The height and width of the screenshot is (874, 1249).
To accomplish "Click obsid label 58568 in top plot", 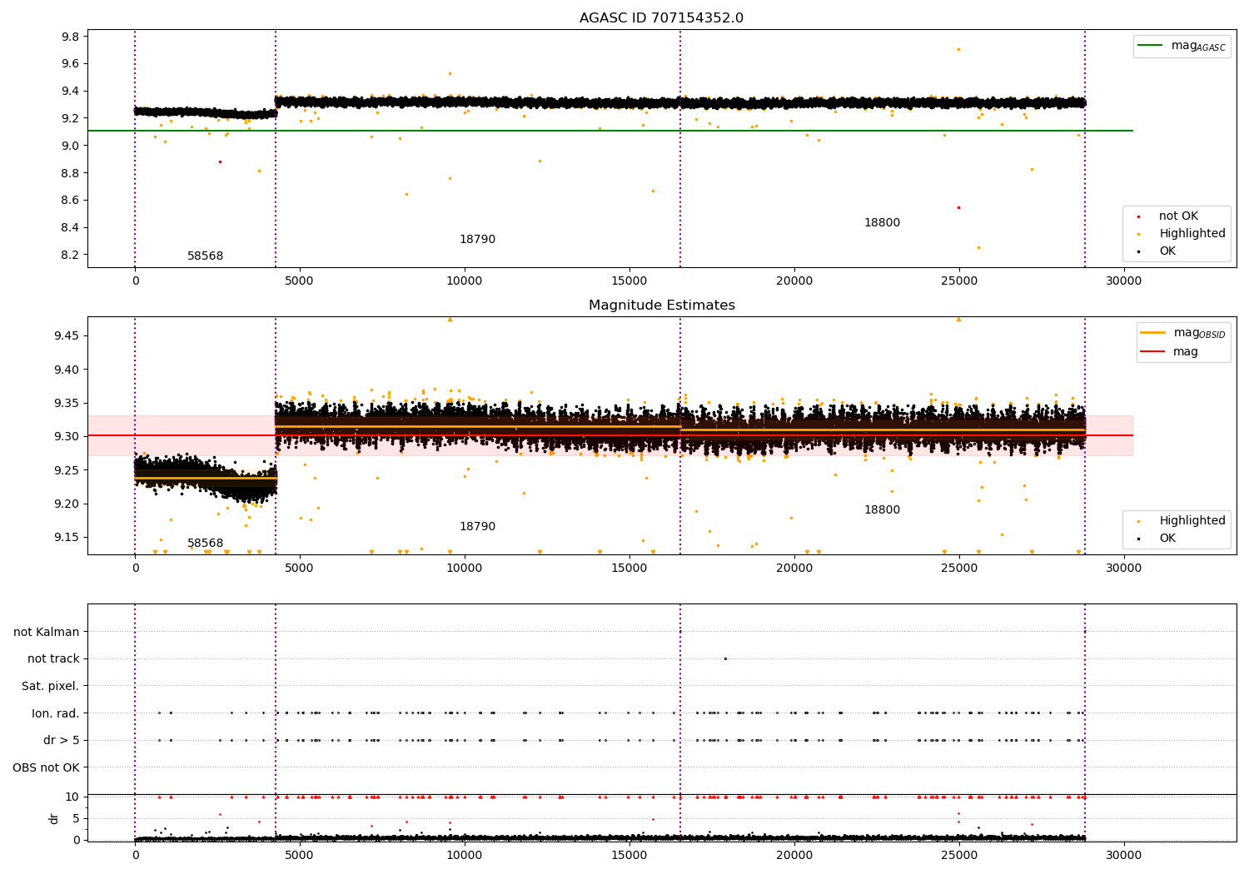I will coord(205,256).
